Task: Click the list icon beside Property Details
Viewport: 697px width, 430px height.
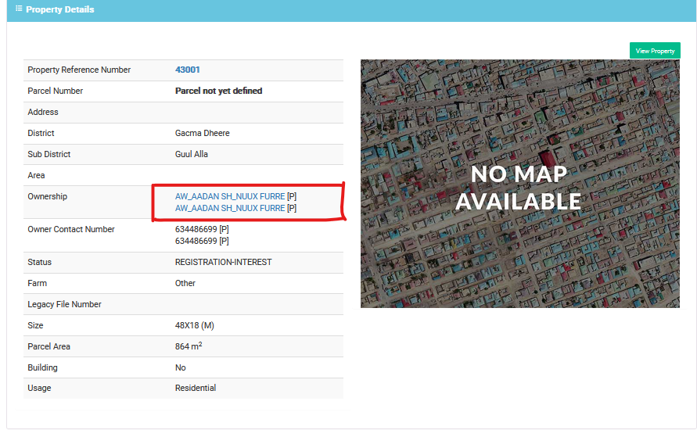Action: click(x=19, y=9)
